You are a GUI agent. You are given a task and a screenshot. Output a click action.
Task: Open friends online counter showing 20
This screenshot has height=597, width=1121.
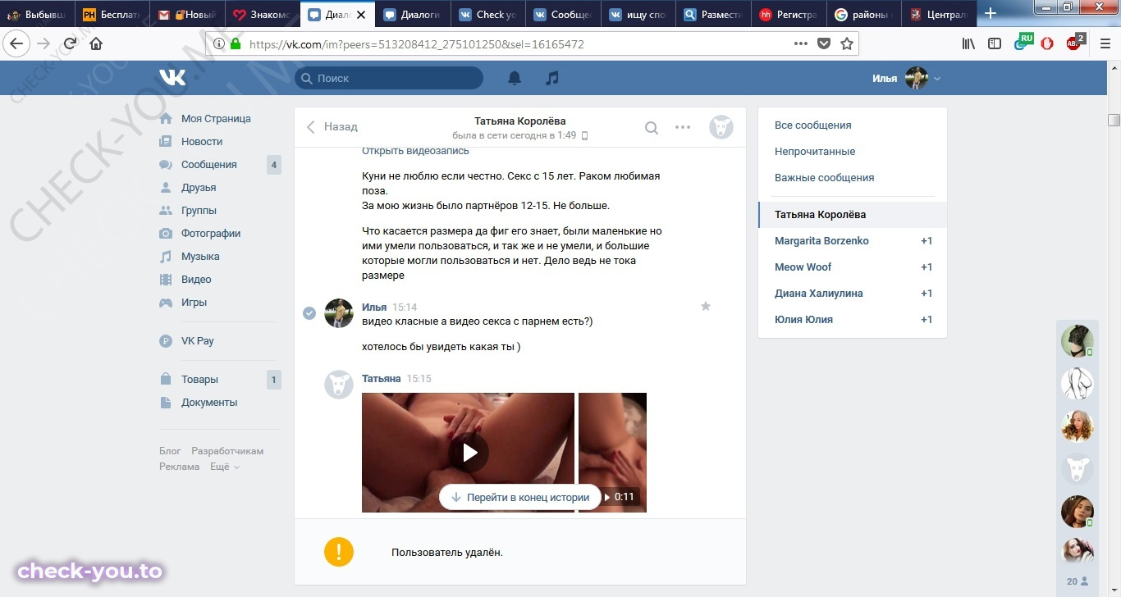click(1078, 581)
